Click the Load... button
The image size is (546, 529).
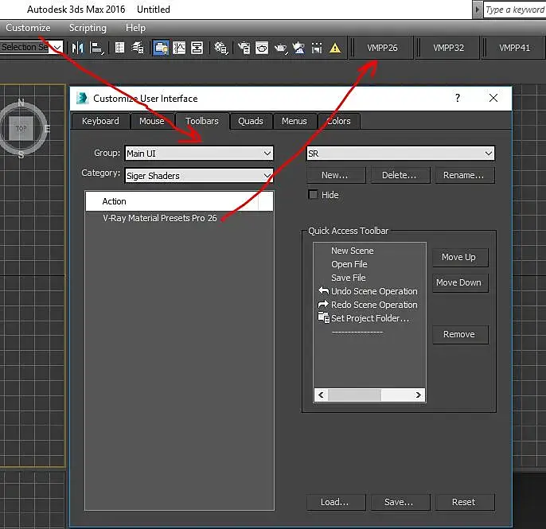(x=336, y=502)
